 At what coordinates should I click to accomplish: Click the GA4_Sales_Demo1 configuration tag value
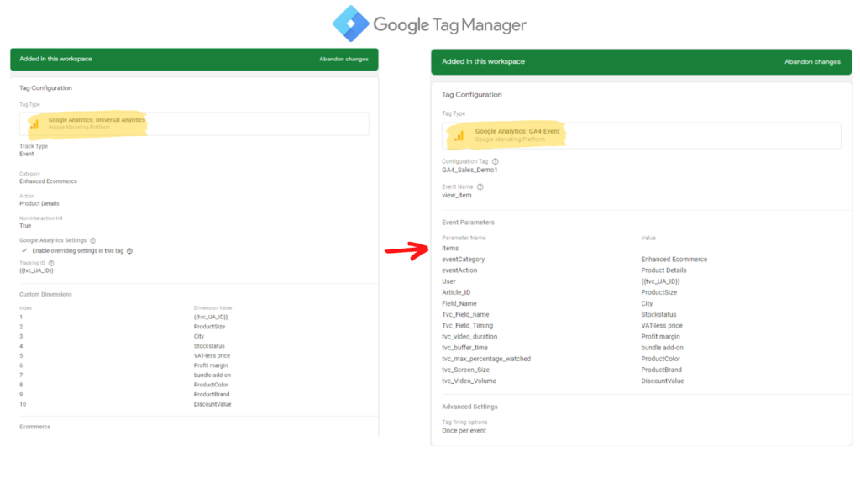(x=469, y=171)
